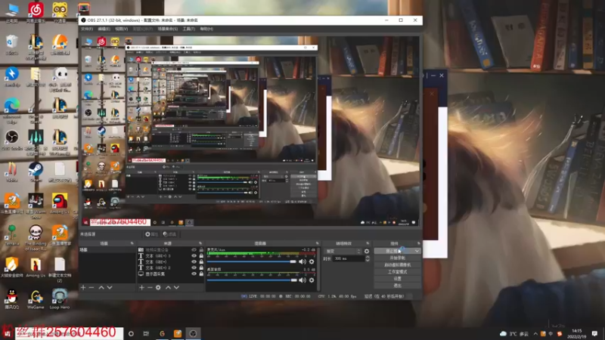605x340 pixels.
Task: Open the OBS Studio desktop shortcut
Action: pyautogui.click(x=12, y=141)
